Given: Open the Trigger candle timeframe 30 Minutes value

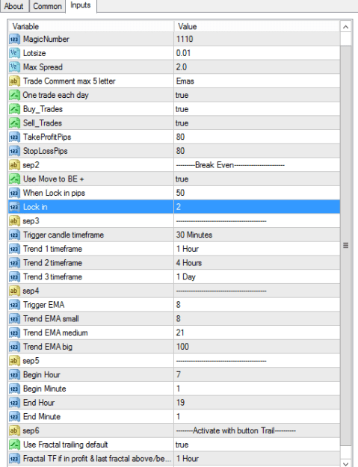Looking at the screenshot, I should 257,235.
